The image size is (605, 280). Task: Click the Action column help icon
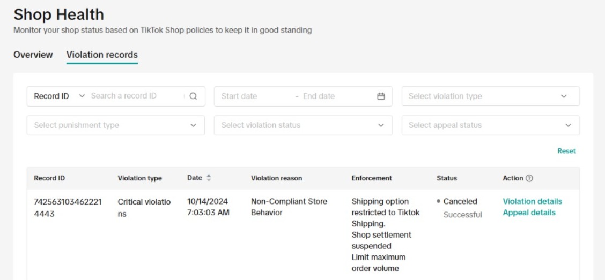point(529,178)
